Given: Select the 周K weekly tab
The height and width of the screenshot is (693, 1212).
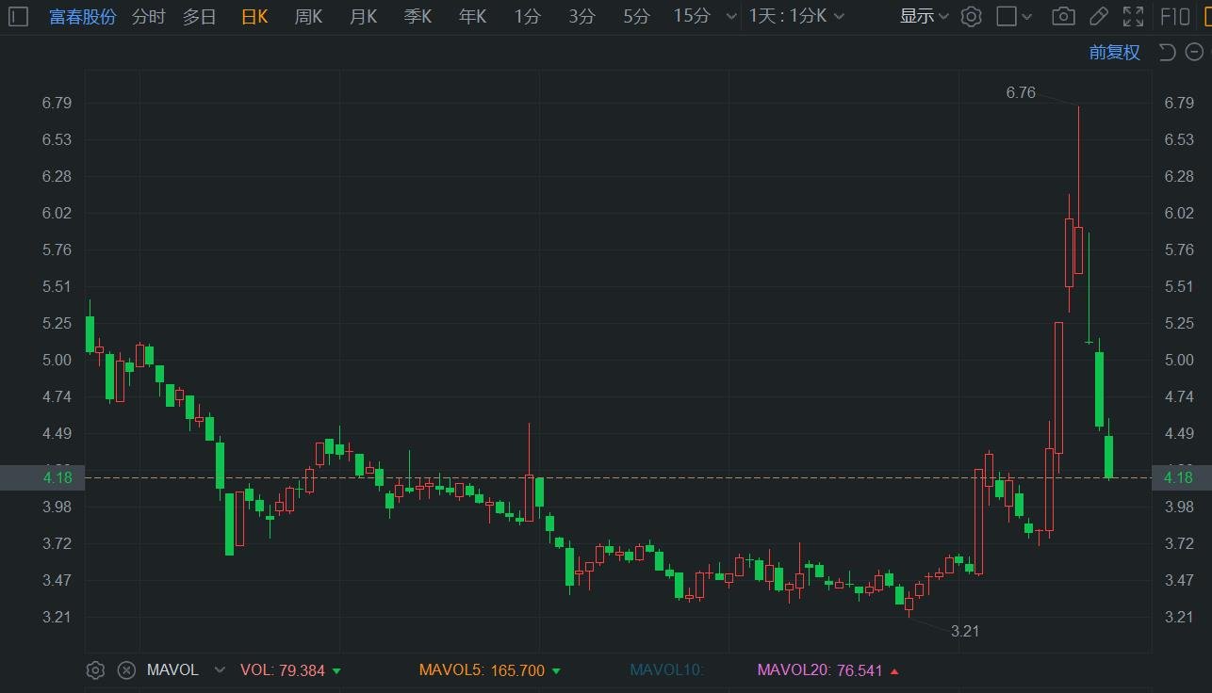Looking at the screenshot, I should pyautogui.click(x=308, y=16).
